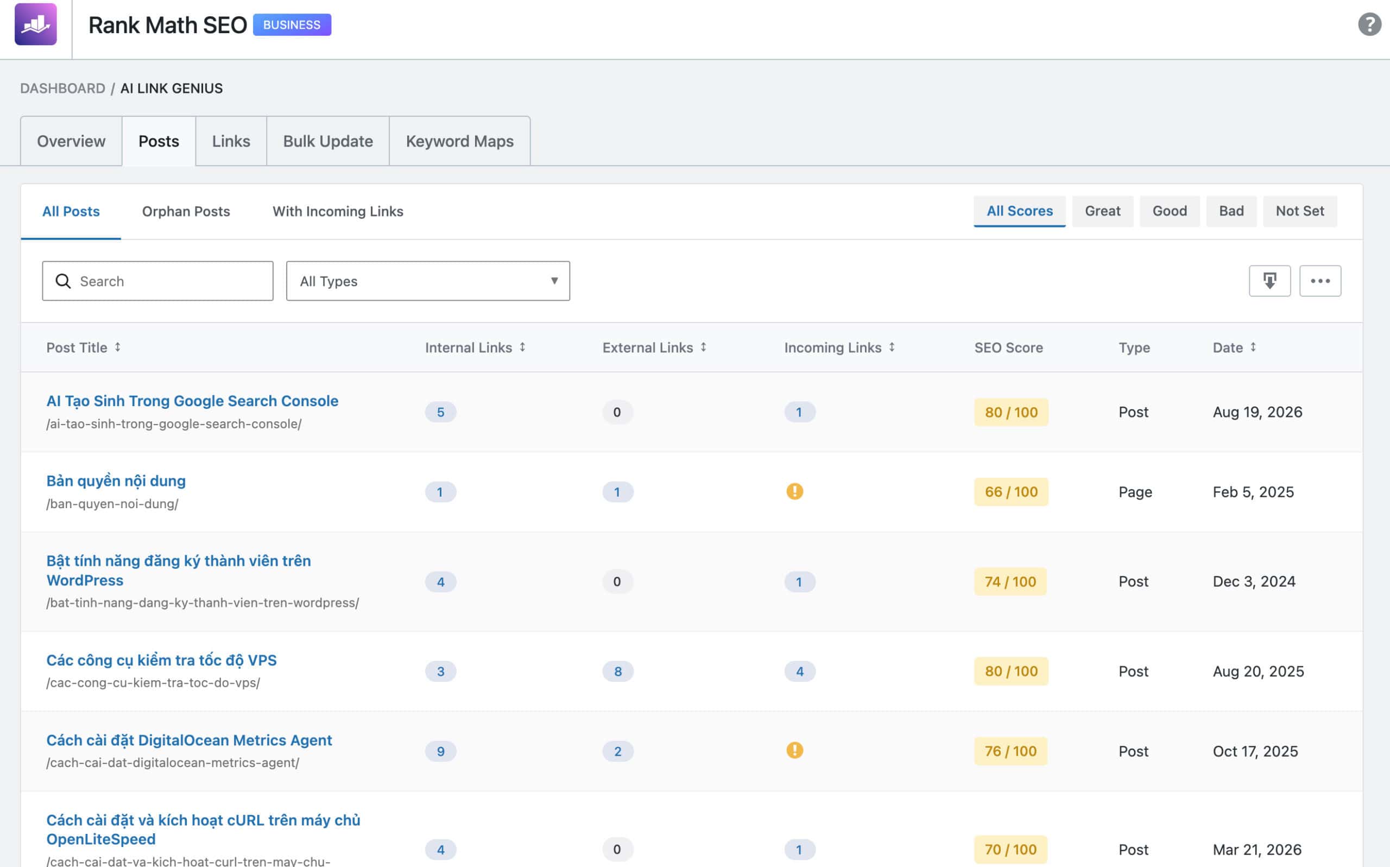The height and width of the screenshot is (867, 1390).
Task: Select the All Scores filter
Action: click(x=1020, y=211)
